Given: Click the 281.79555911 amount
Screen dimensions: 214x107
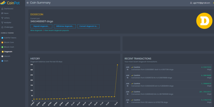Looking at the screenshot, I should 205,92.
